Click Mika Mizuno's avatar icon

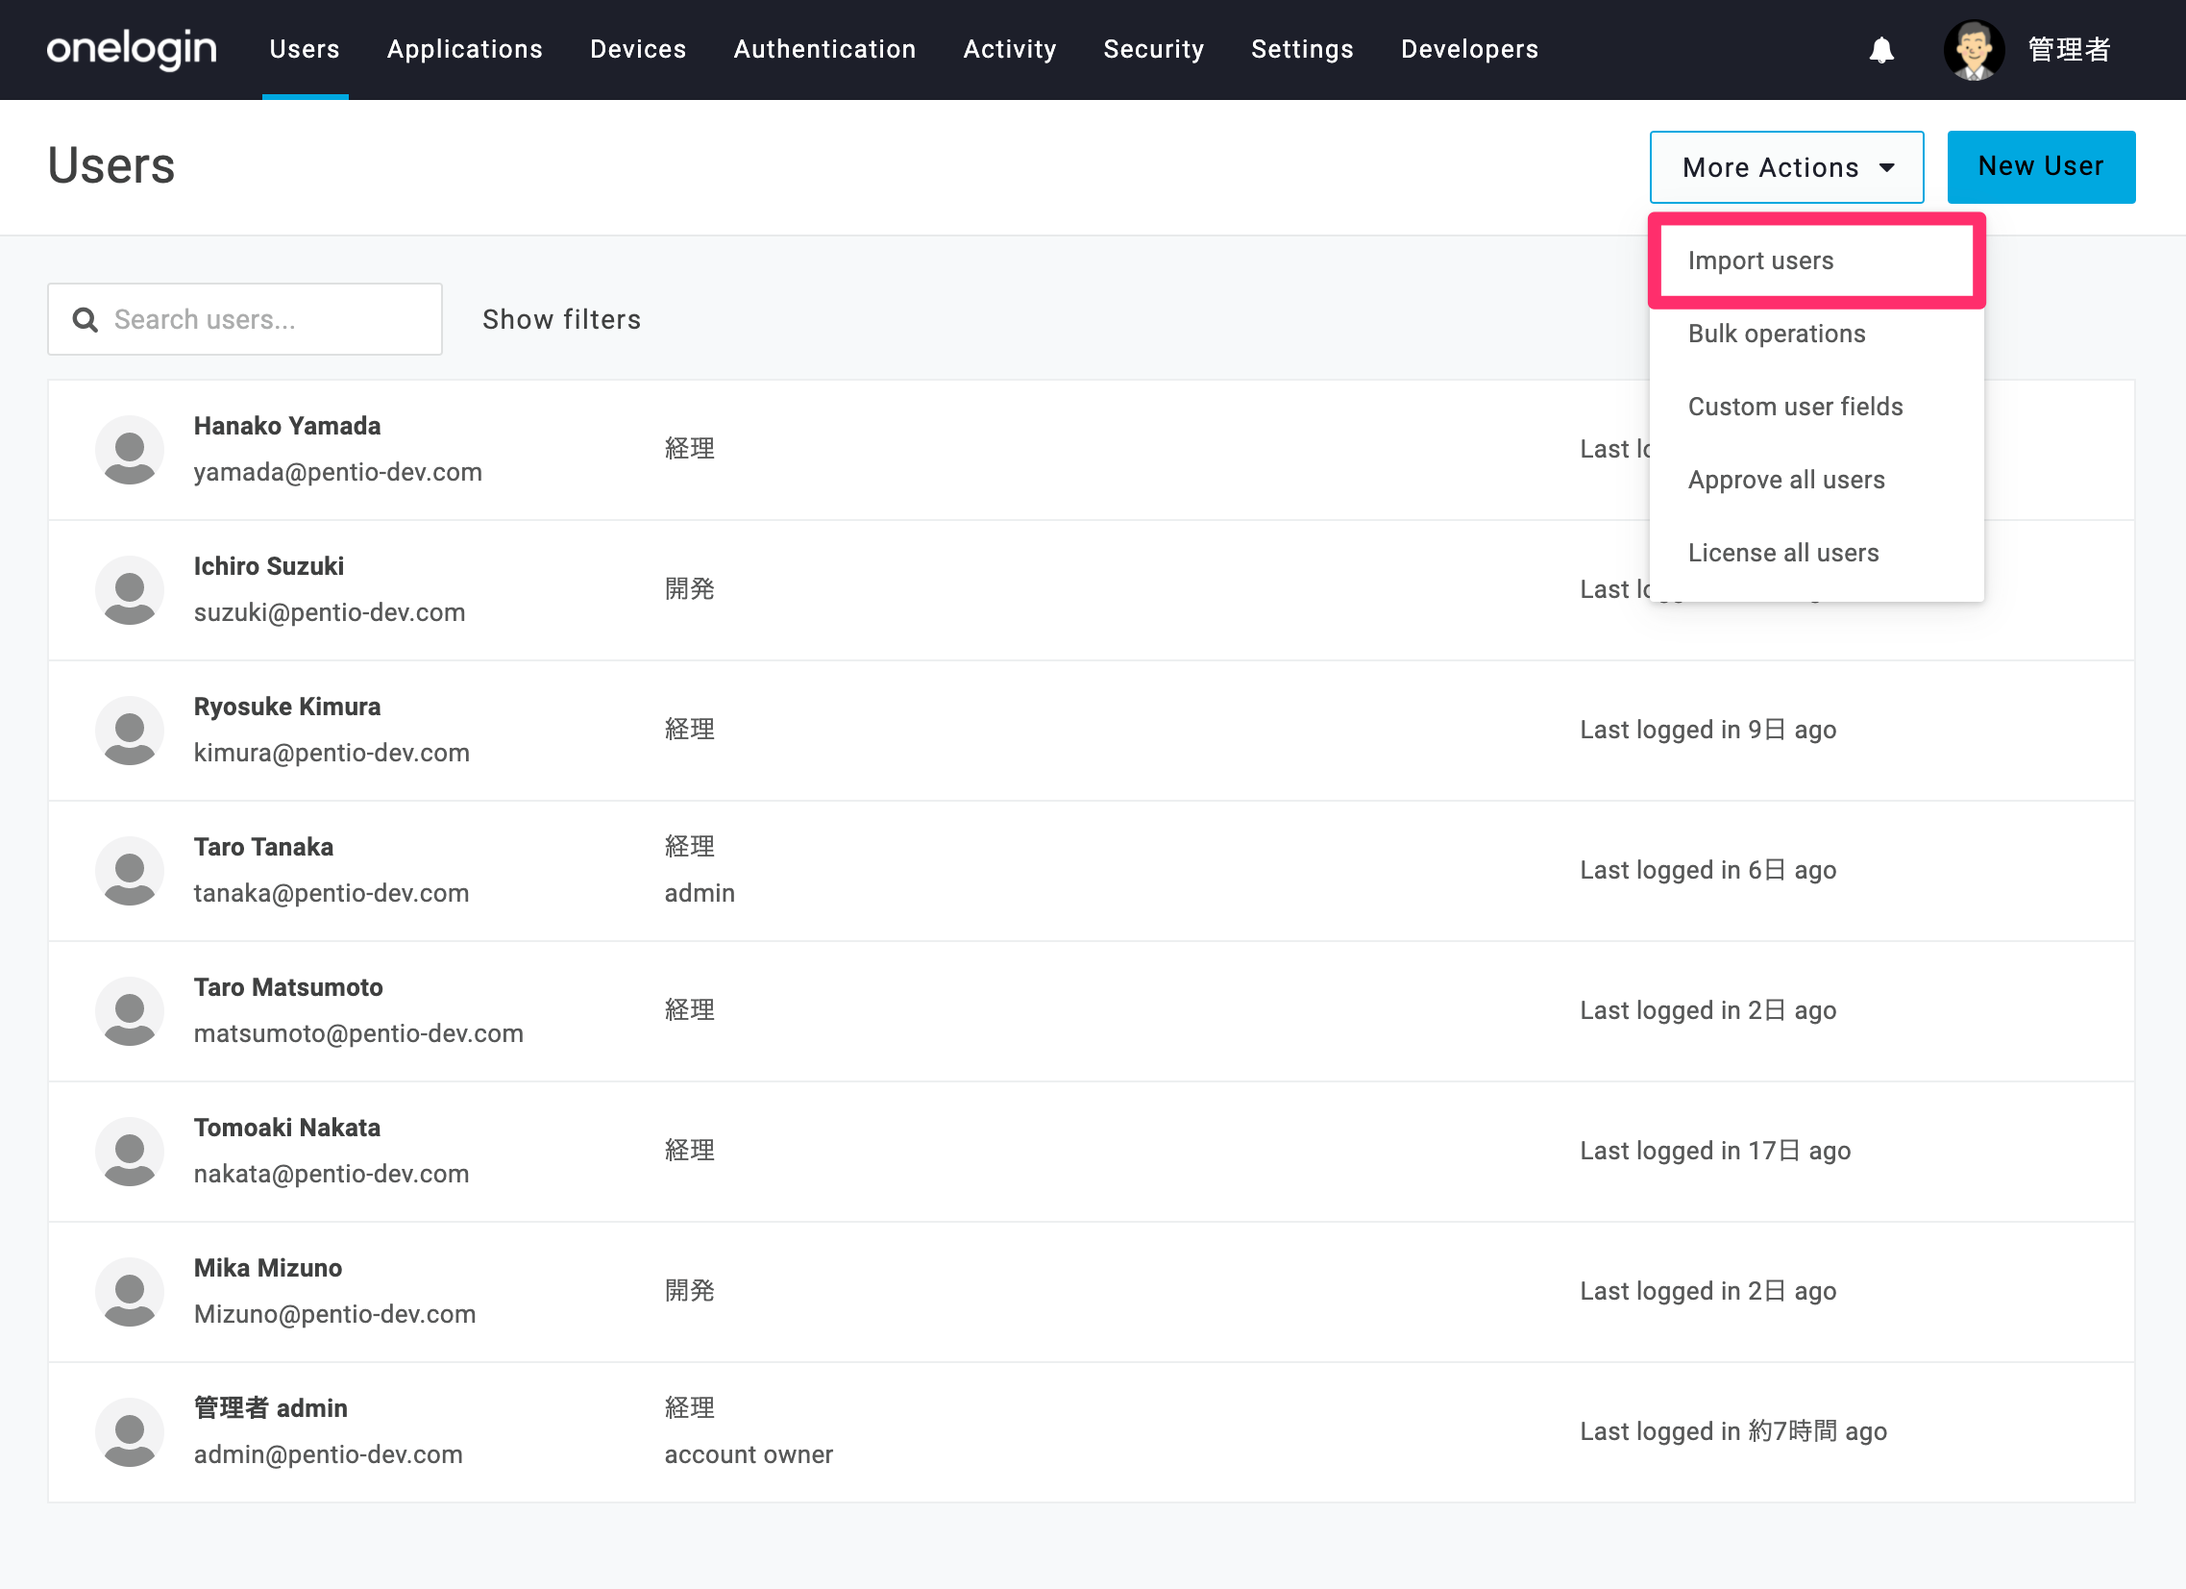pyautogui.click(x=129, y=1292)
